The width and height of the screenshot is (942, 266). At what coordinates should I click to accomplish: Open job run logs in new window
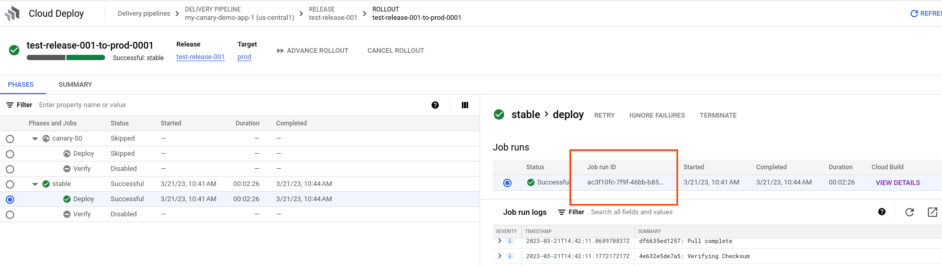click(x=932, y=212)
